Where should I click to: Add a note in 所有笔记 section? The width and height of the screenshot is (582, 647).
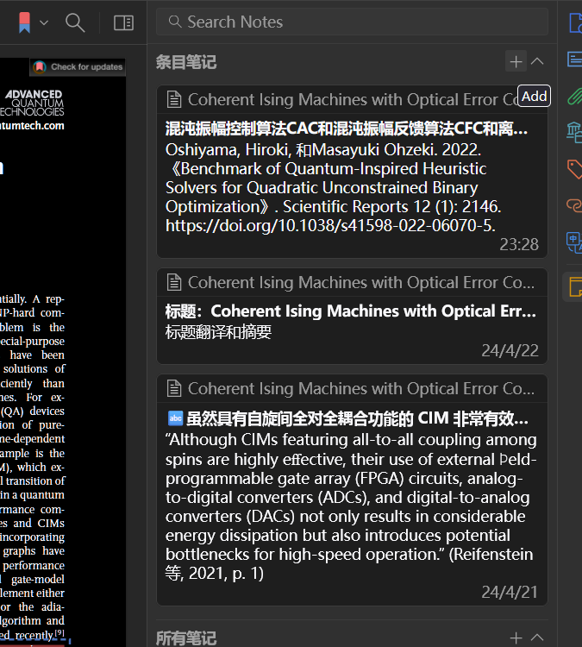coord(516,638)
